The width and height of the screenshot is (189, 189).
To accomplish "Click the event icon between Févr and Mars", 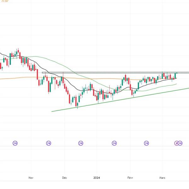I will click(x=146, y=143).
